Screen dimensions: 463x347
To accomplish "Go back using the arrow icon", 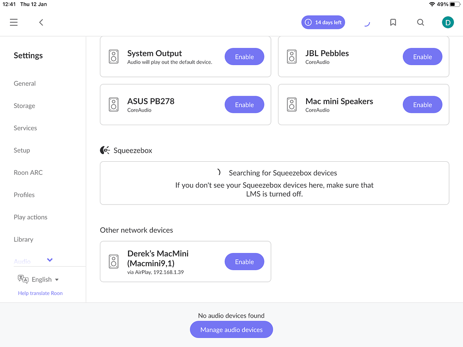I will pos(41,22).
